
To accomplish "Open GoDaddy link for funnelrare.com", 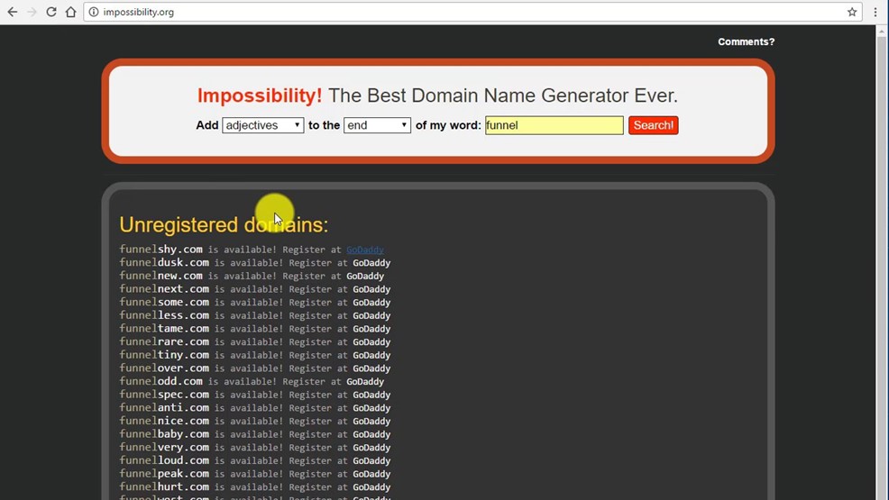I will point(371,342).
